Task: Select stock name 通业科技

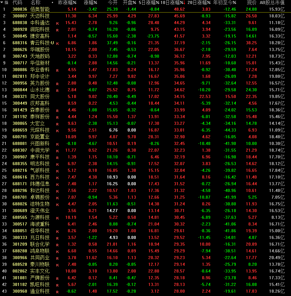Action: pos(40,291)
